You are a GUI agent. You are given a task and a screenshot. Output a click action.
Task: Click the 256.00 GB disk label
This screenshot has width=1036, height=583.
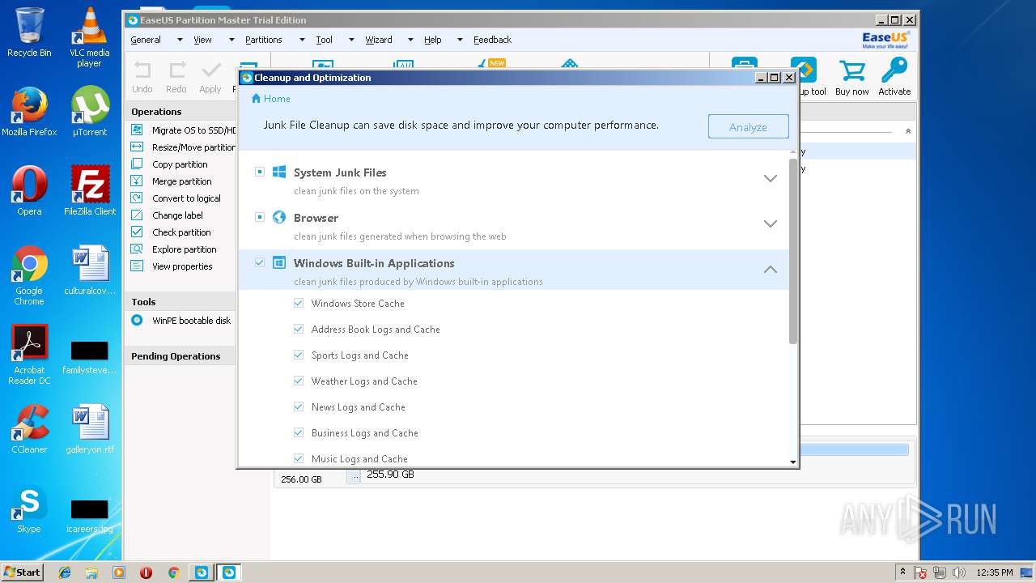tap(301, 479)
